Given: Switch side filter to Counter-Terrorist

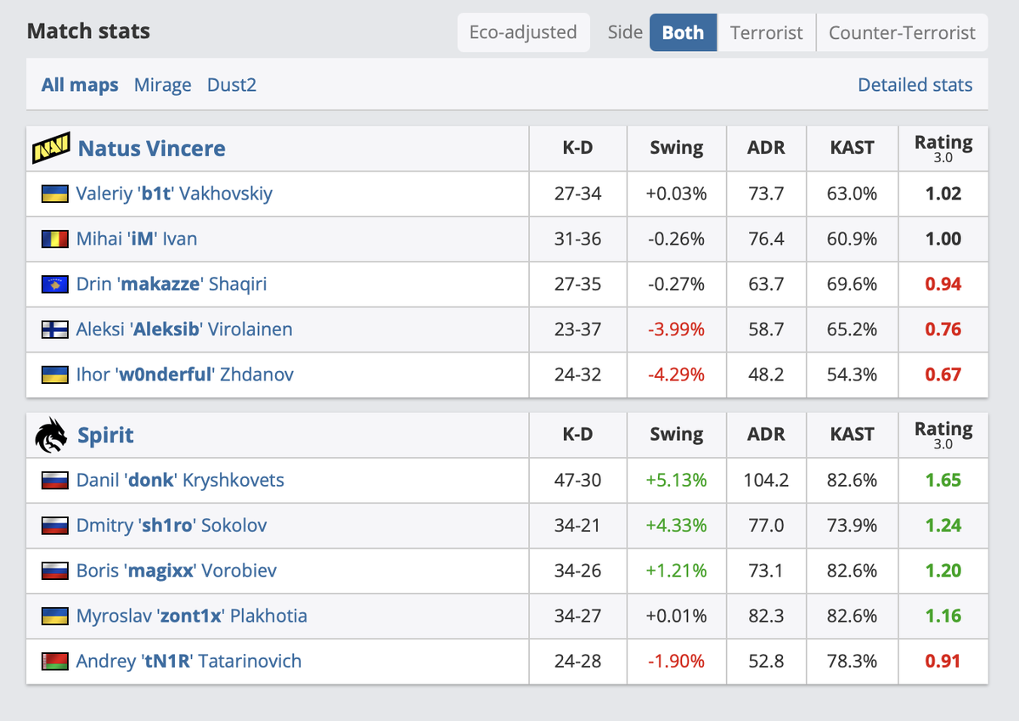Looking at the screenshot, I should coord(902,32).
